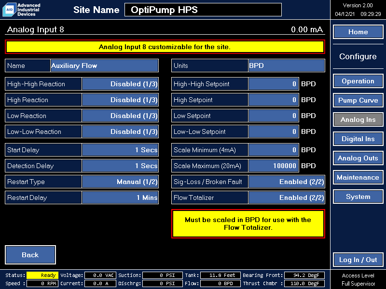This screenshot has width=386, height=289.
Task: Click the Speed 0 RPM readout
Action: (x=42, y=283)
